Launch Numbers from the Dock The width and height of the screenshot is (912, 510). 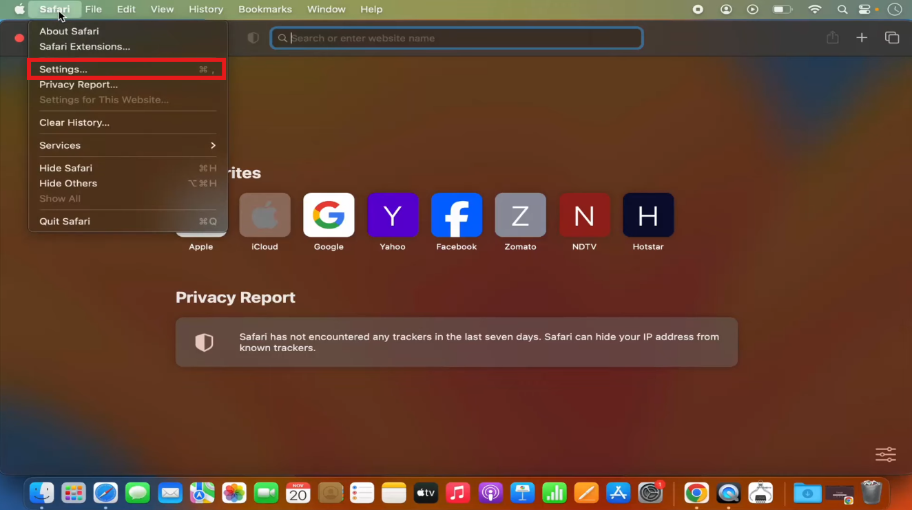click(x=554, y=493)
